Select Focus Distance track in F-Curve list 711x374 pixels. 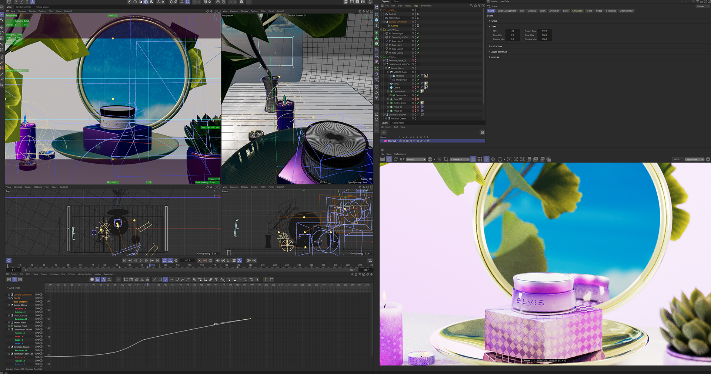(20, 302)
